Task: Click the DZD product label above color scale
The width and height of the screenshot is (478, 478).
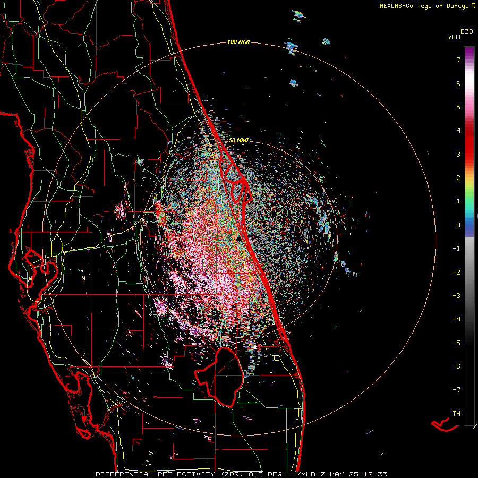Action: (x=467, y=32)
